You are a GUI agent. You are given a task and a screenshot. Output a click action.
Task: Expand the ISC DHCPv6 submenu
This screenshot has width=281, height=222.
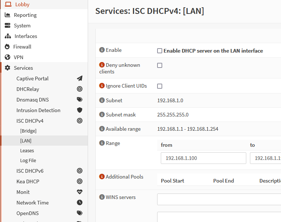click(x=30, y=171)
